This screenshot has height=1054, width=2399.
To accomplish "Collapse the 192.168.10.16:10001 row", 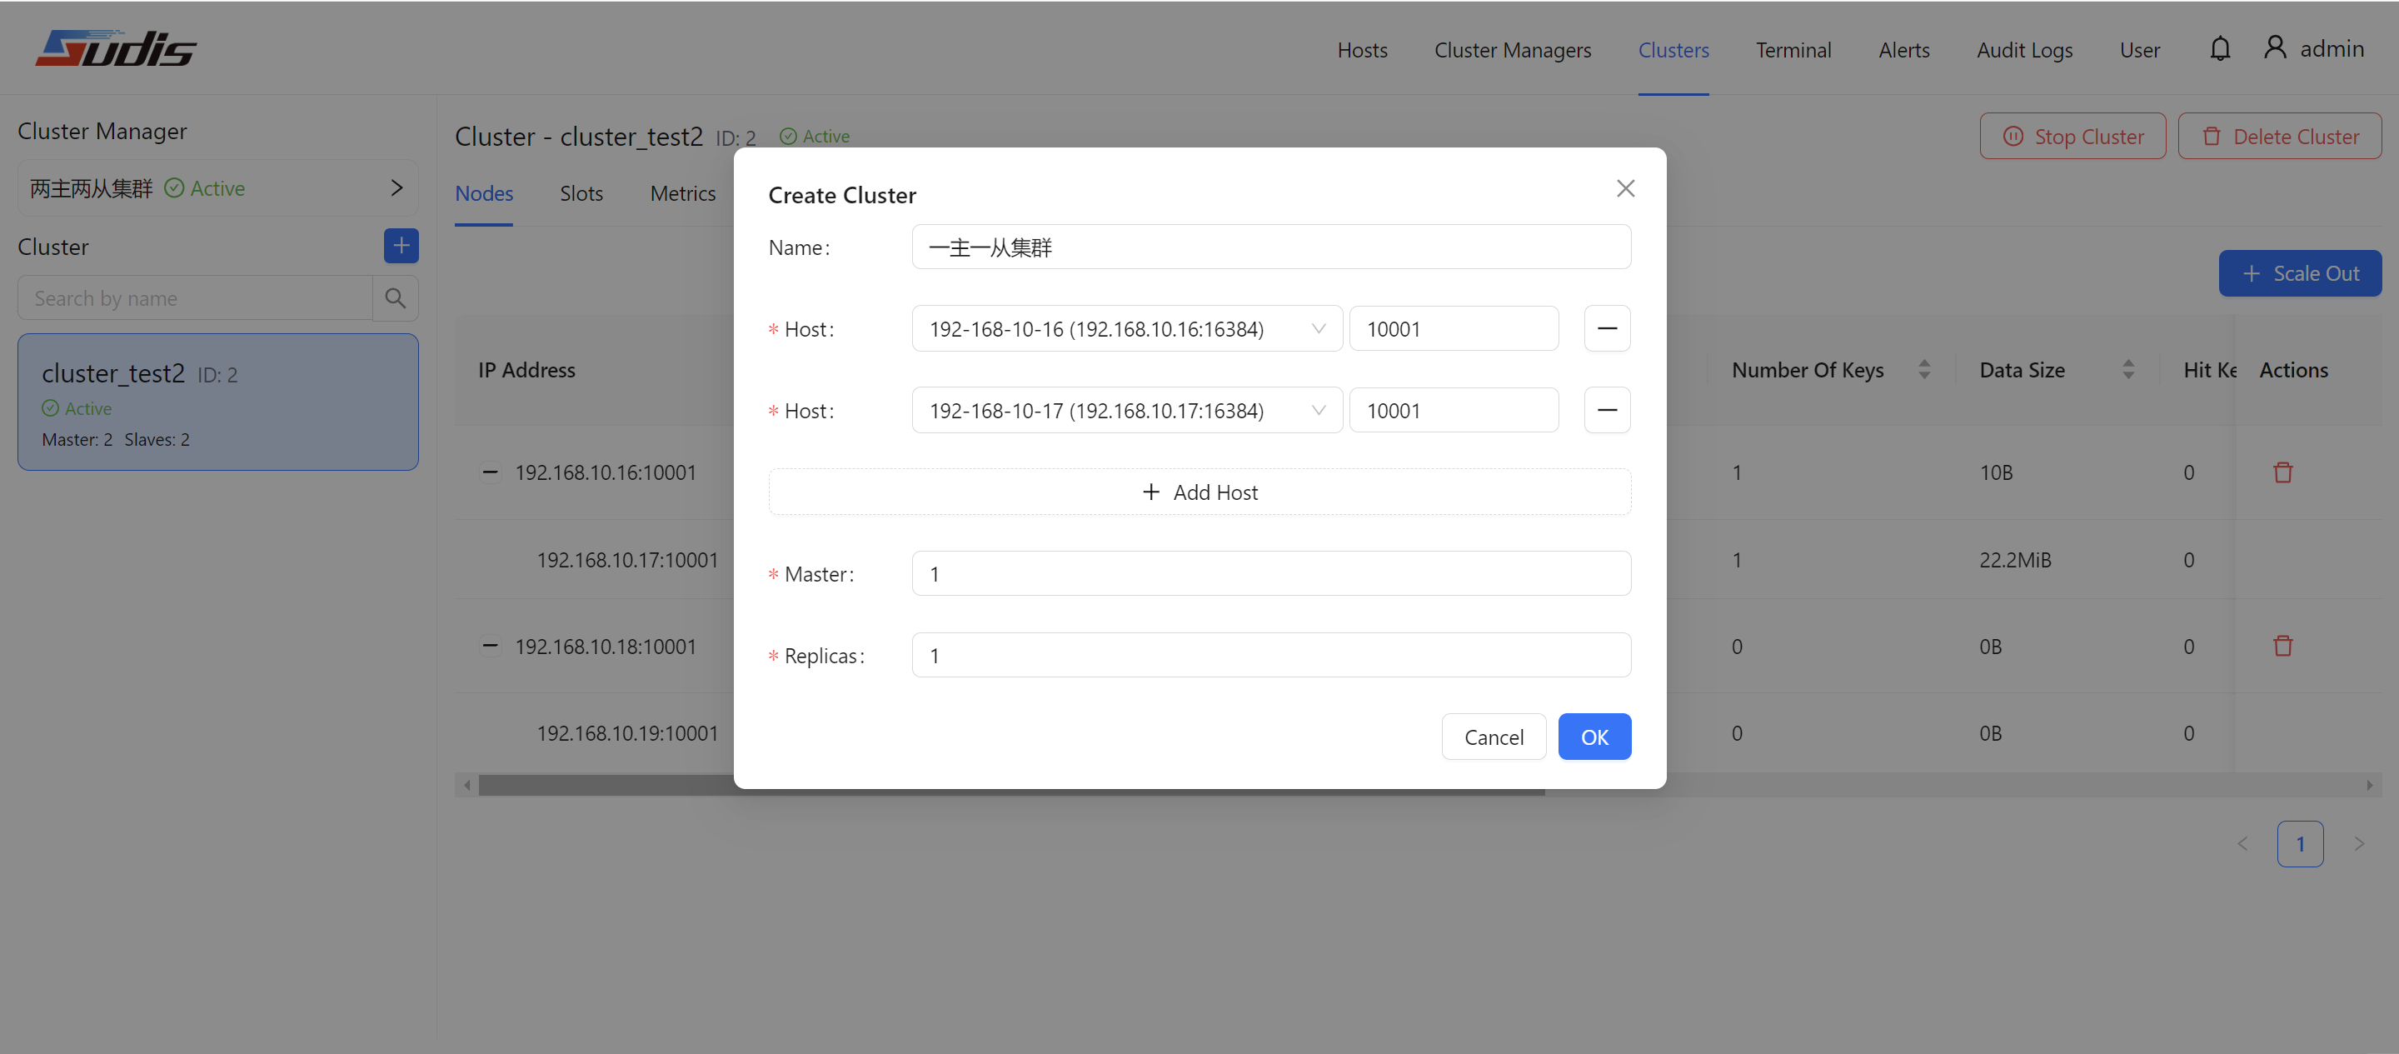I will point(490,472).
